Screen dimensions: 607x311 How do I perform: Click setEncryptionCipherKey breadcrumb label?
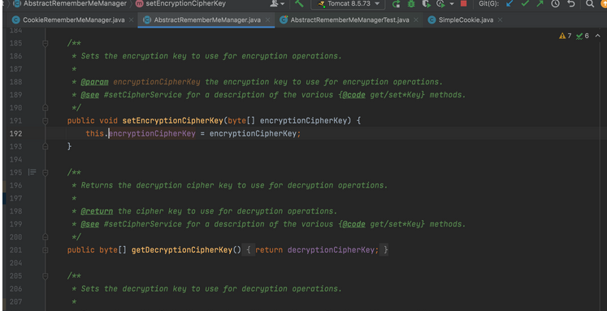pos(186,4)
